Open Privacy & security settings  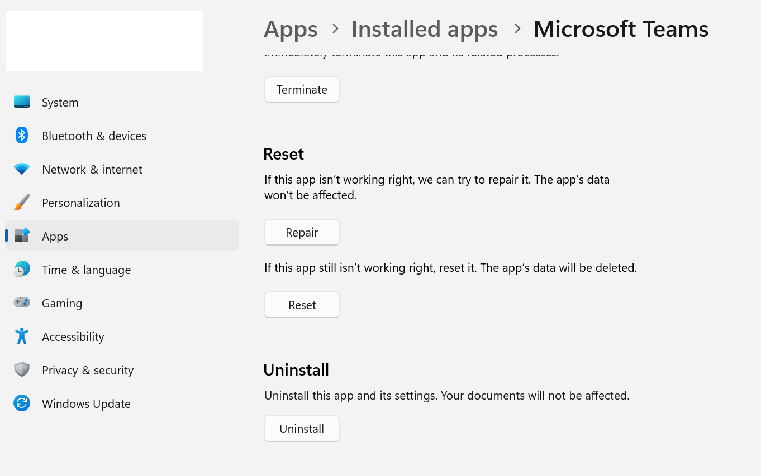[x=122, y=370]
